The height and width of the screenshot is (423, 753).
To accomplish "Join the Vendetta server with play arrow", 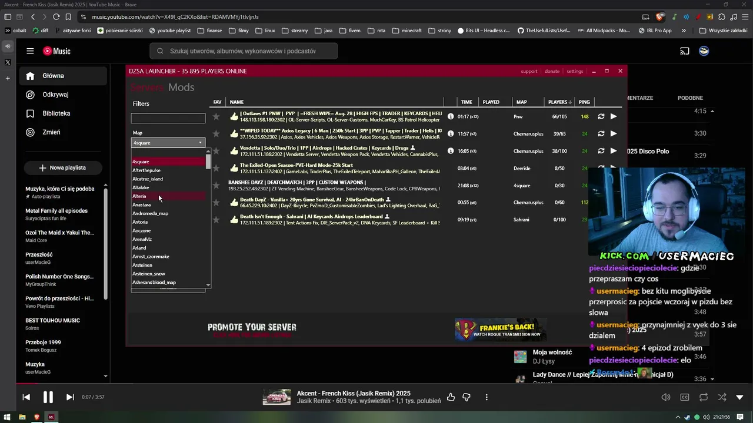I will 614,151.
